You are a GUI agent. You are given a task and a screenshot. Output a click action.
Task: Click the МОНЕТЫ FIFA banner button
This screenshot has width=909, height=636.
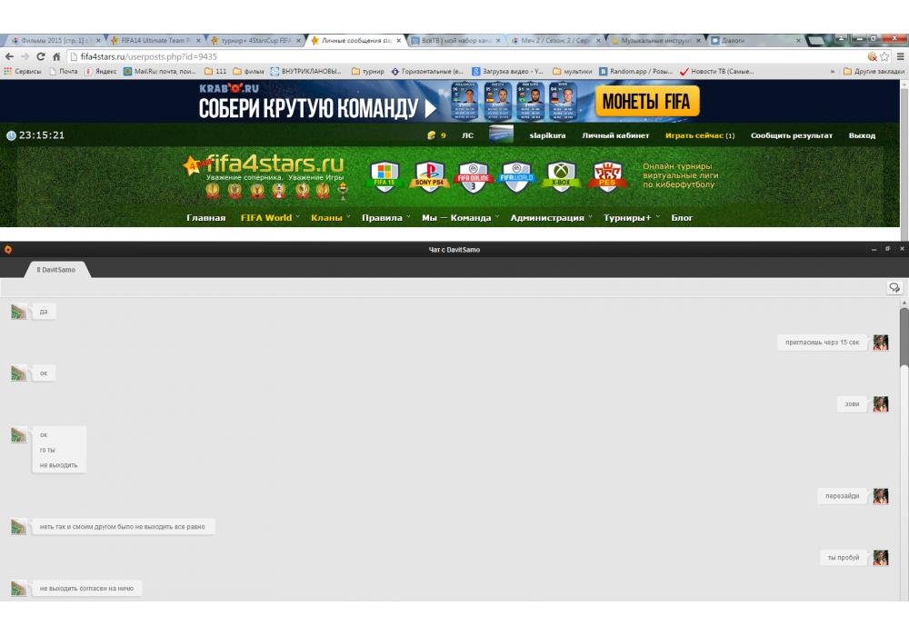point(647,102)
